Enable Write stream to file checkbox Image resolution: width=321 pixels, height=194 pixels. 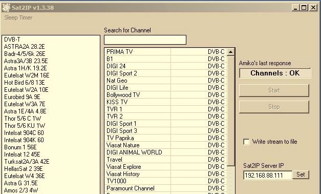tap(246, 142)
